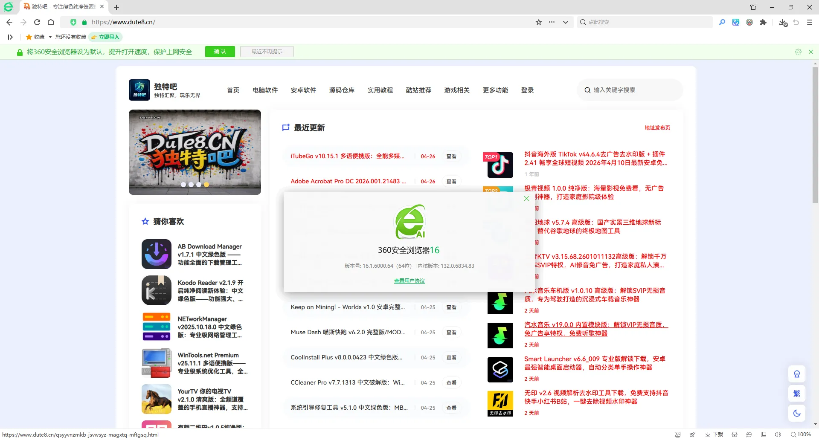Click the screenshot image icon in status bar
This screenshot has width=819, height=440.
[677, 434]
